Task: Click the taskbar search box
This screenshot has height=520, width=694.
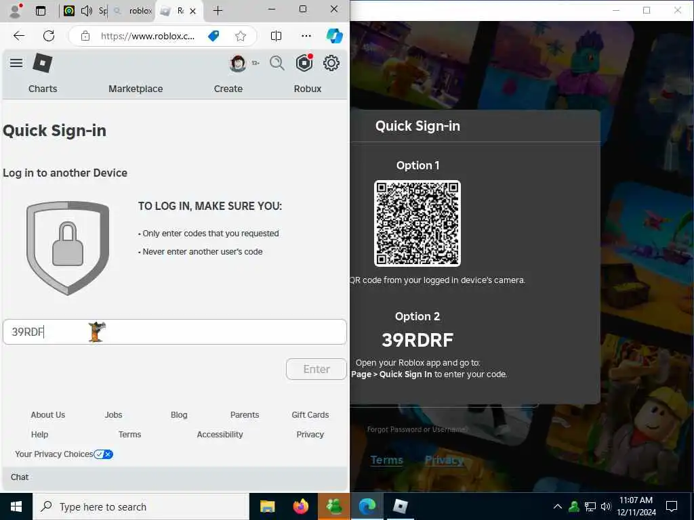Action: 141,506
